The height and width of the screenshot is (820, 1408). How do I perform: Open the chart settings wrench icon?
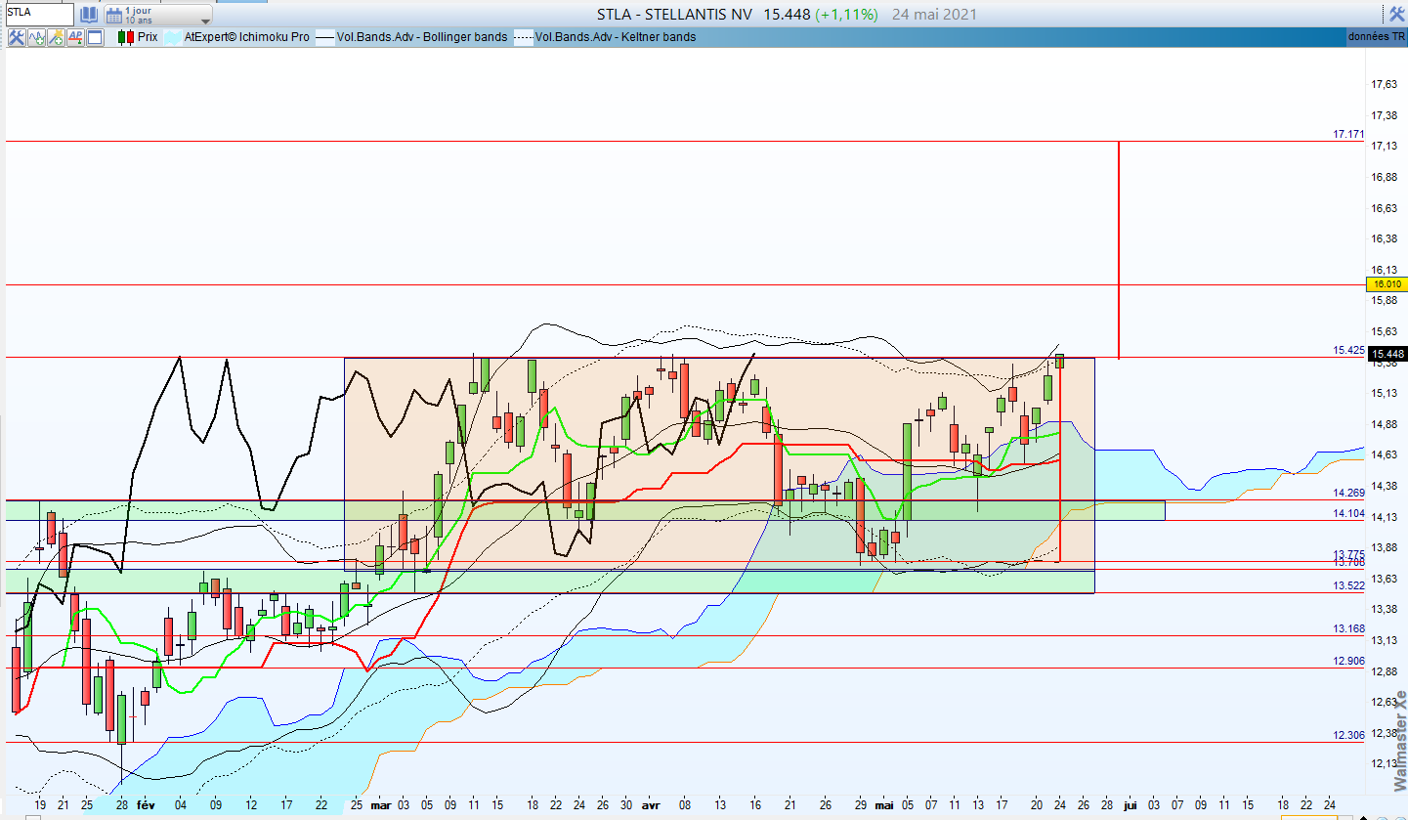tap(16, 37)
